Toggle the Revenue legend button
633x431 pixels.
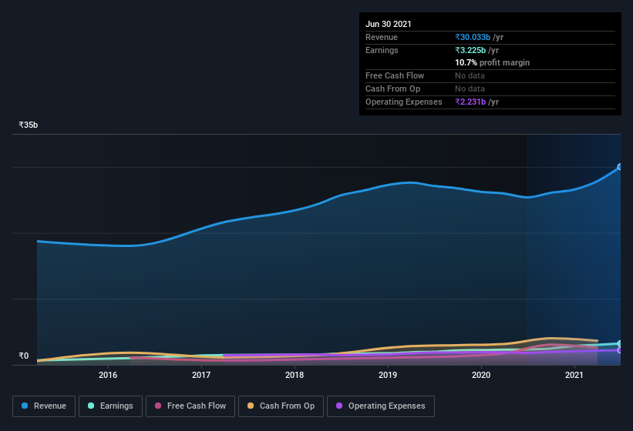(44, 406)
